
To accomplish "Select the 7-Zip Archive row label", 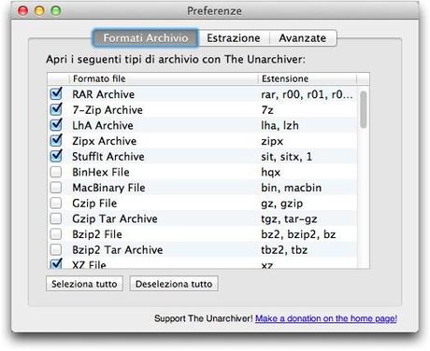I will (x=107, y=110).
